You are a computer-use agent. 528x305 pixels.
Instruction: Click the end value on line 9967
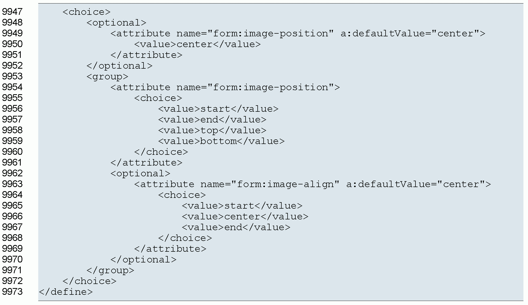[233, 227]
